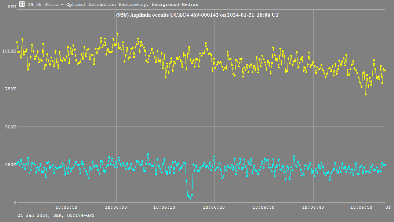
Task: Select the 18:06:00 time tick label
Action: click(116, 208)
